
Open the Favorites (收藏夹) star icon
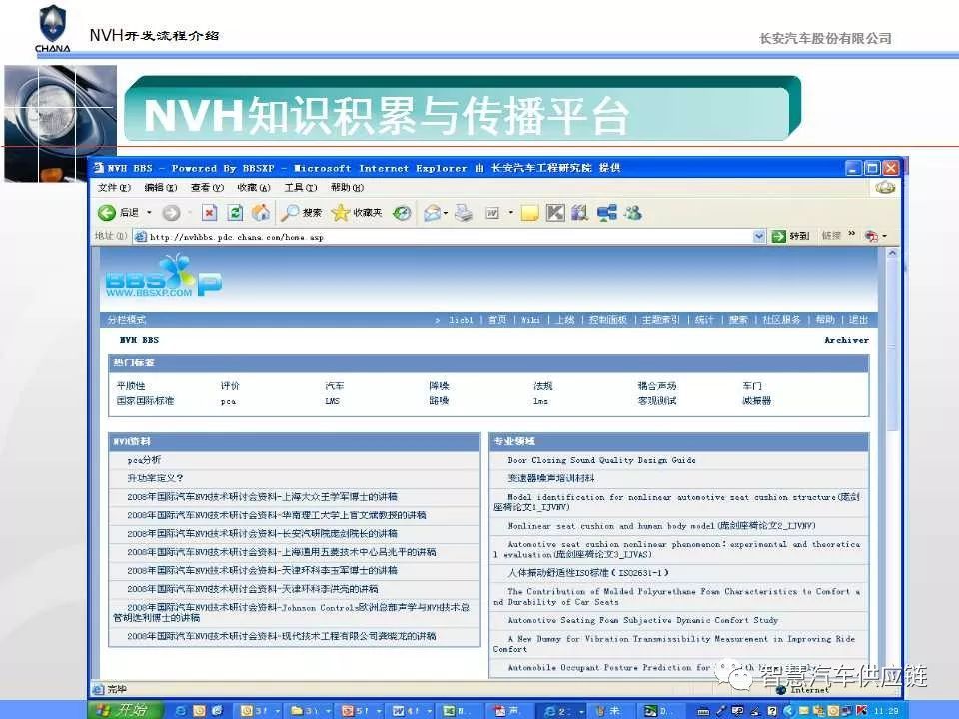(340, 212)
